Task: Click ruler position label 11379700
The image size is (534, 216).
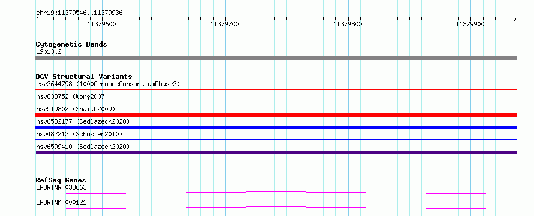Action: click(225, 24)
